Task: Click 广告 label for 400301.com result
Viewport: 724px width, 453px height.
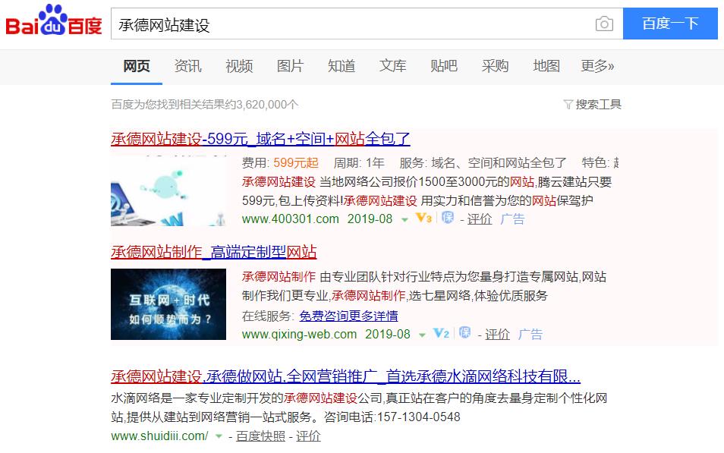Action: 512,219
